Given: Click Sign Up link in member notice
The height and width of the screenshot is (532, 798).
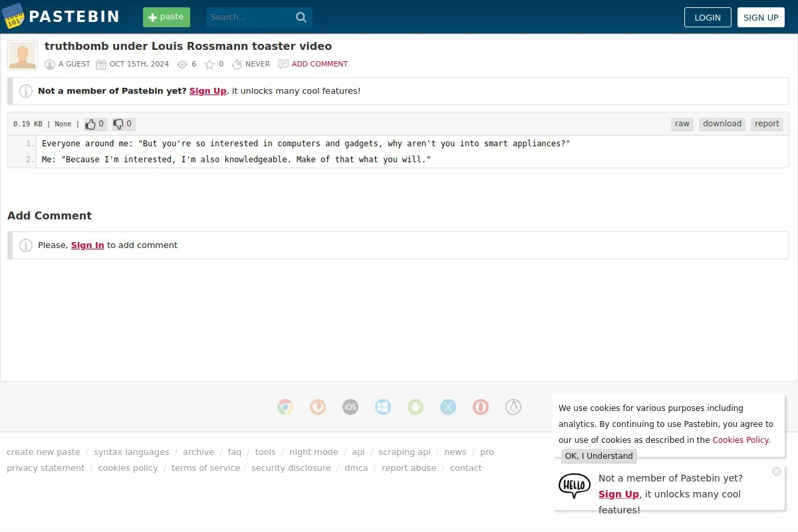Looking at the screenshot, I should [x=208, y=91].
